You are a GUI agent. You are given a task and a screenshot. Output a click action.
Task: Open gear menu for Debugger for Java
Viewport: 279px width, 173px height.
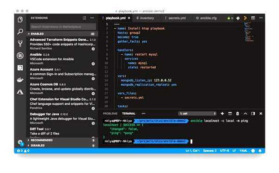(93, 123)
